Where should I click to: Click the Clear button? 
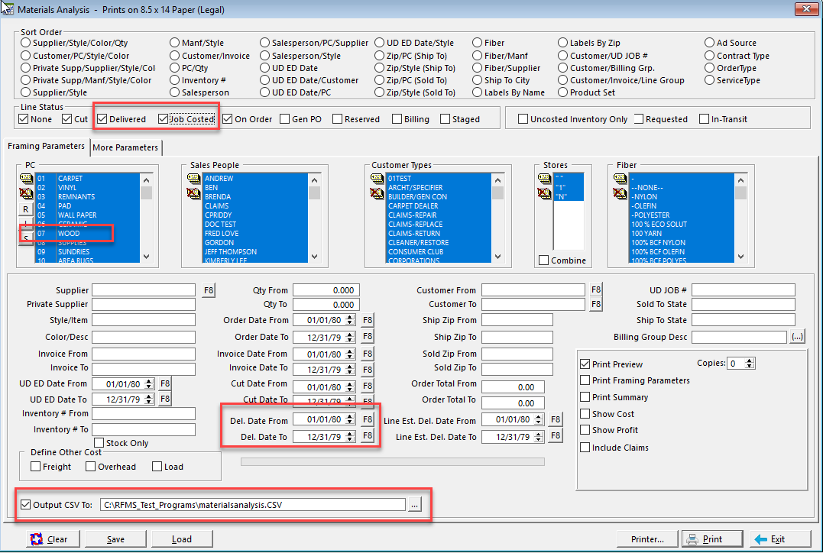point(53,538)
